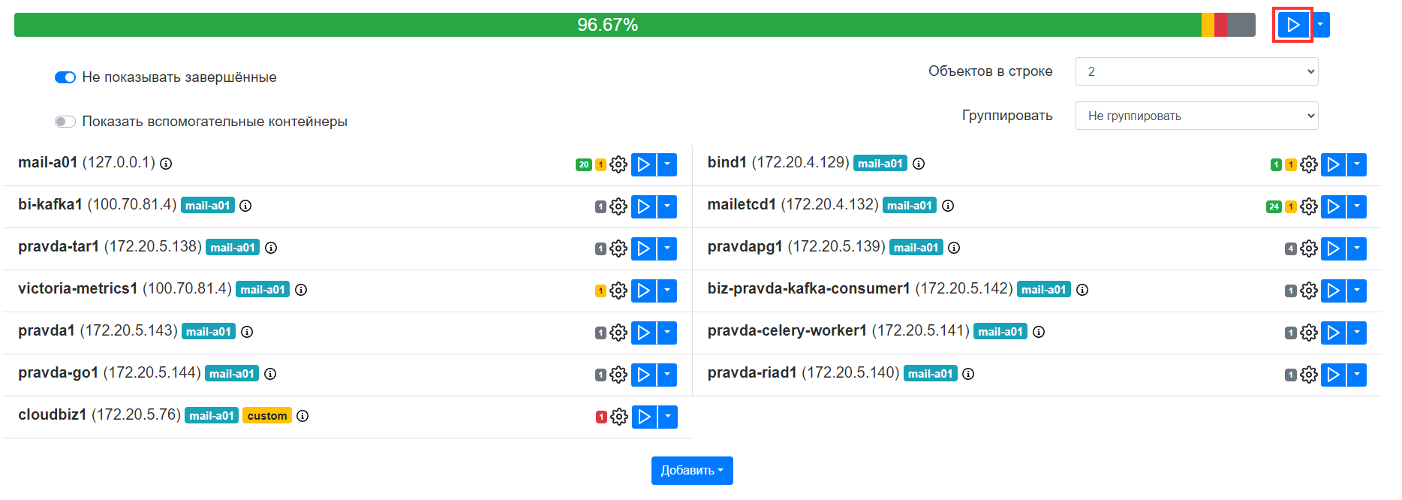
Task: Click info icon beside mailetcd1
Action: (948, 206)
